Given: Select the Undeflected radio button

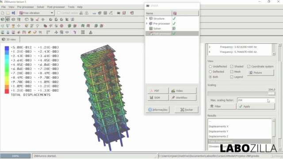Looking at the screenshot, I should pyautogui.click(x=210, y=67).
